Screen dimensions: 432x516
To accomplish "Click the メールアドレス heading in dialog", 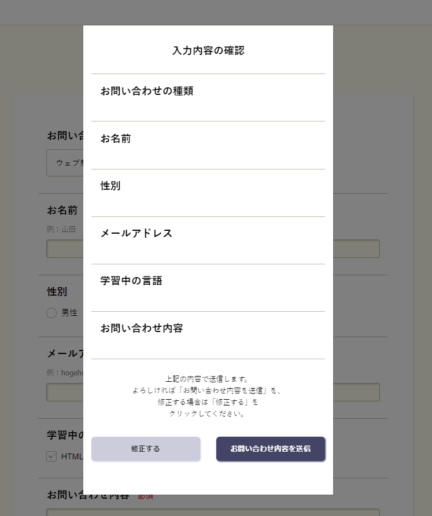I will tap(136, 234).
